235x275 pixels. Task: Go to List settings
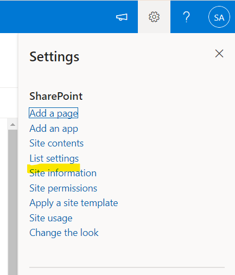pyautogui.click(x=54, y=158)
